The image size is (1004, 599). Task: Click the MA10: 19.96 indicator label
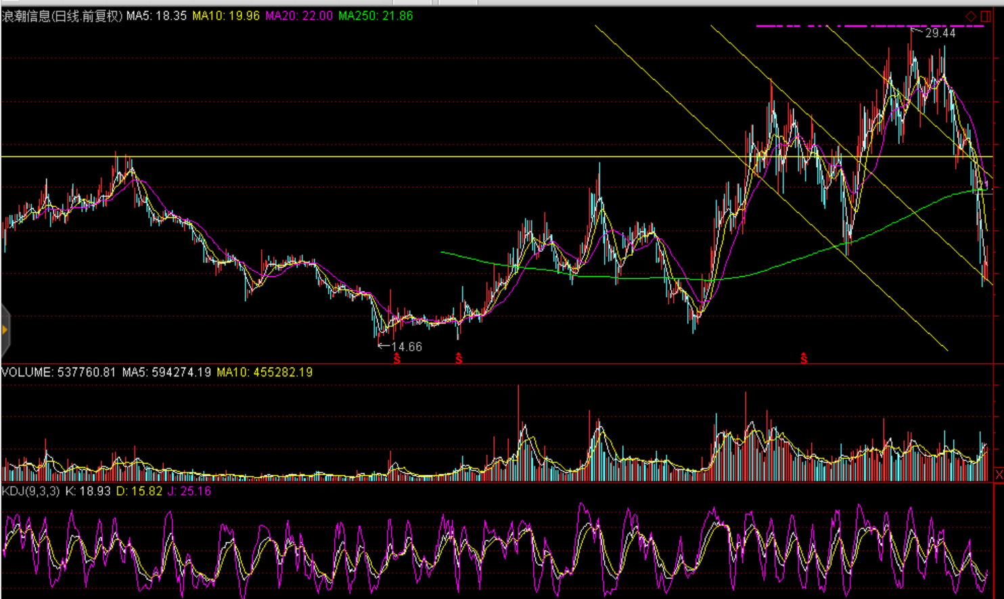point(225,16)
